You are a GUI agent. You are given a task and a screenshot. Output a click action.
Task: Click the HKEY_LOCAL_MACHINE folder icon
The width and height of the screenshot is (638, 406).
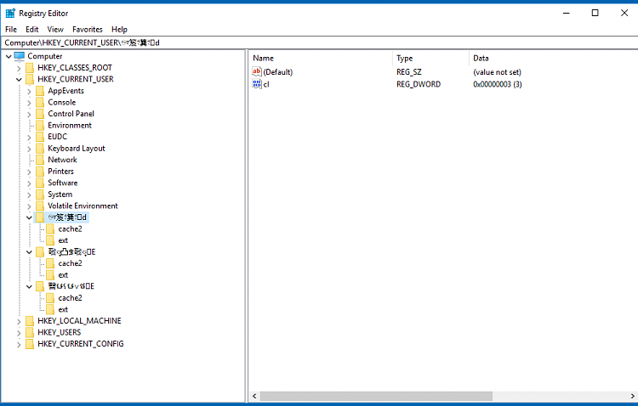click(x=29, y=321)
